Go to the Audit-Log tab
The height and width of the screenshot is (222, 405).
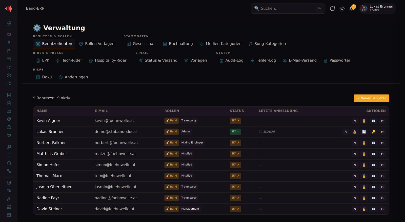pos(231,60)
